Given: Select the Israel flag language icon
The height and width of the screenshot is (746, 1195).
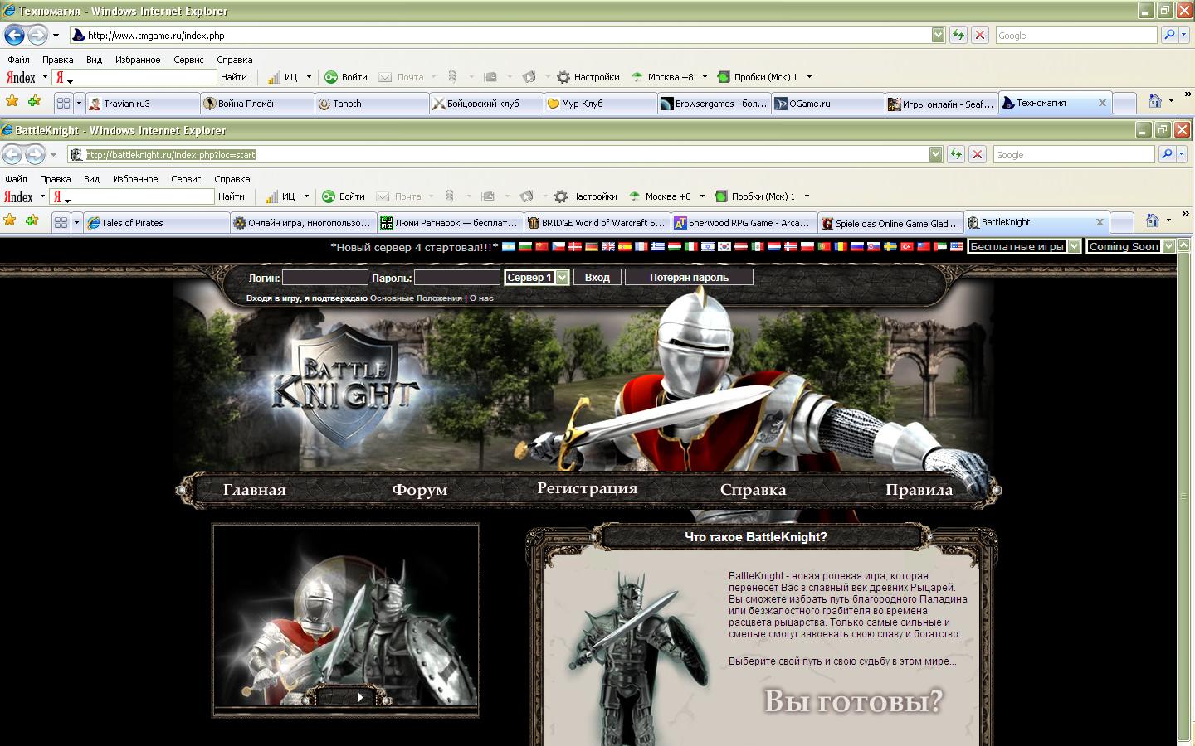Looking at the screenshot, I should click(x=708, y=246).
